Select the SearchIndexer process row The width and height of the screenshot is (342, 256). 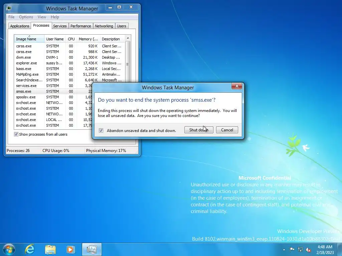(69, 80)
